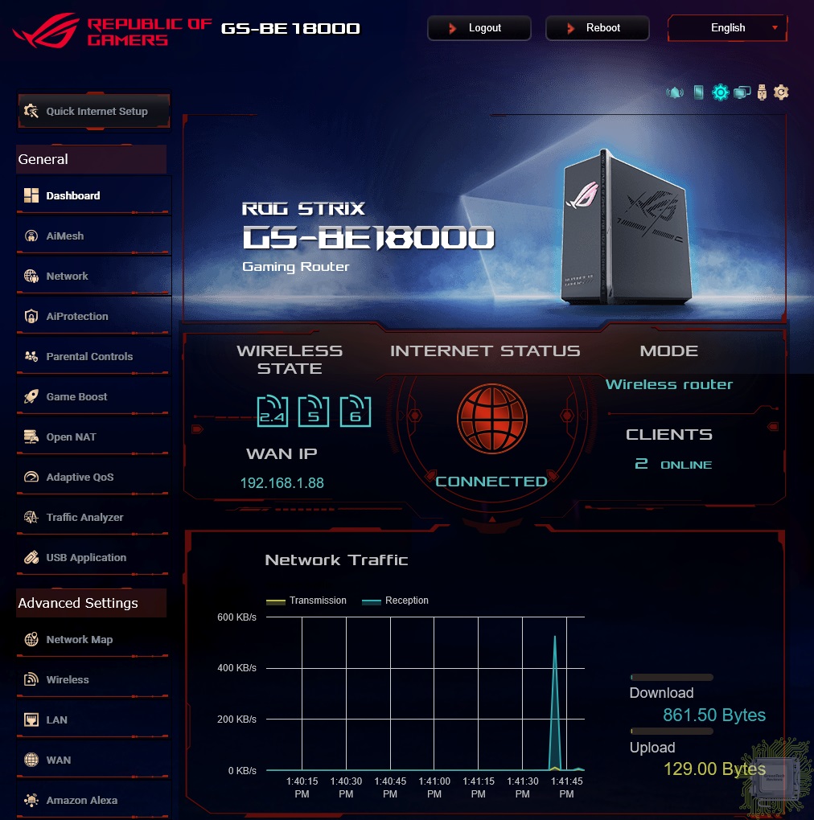Select AiProtection in the sidebar
Image resolution: width=814 pixels, height=820 pixels.
[x=94, y=317]
